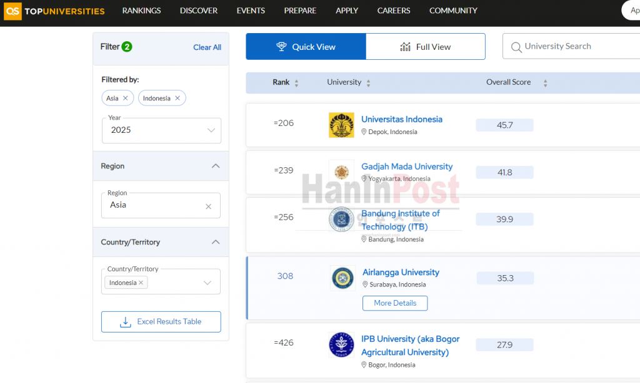Click the Airlangga University logo
The height and width of the screenshot is (383, 640).
342,278
